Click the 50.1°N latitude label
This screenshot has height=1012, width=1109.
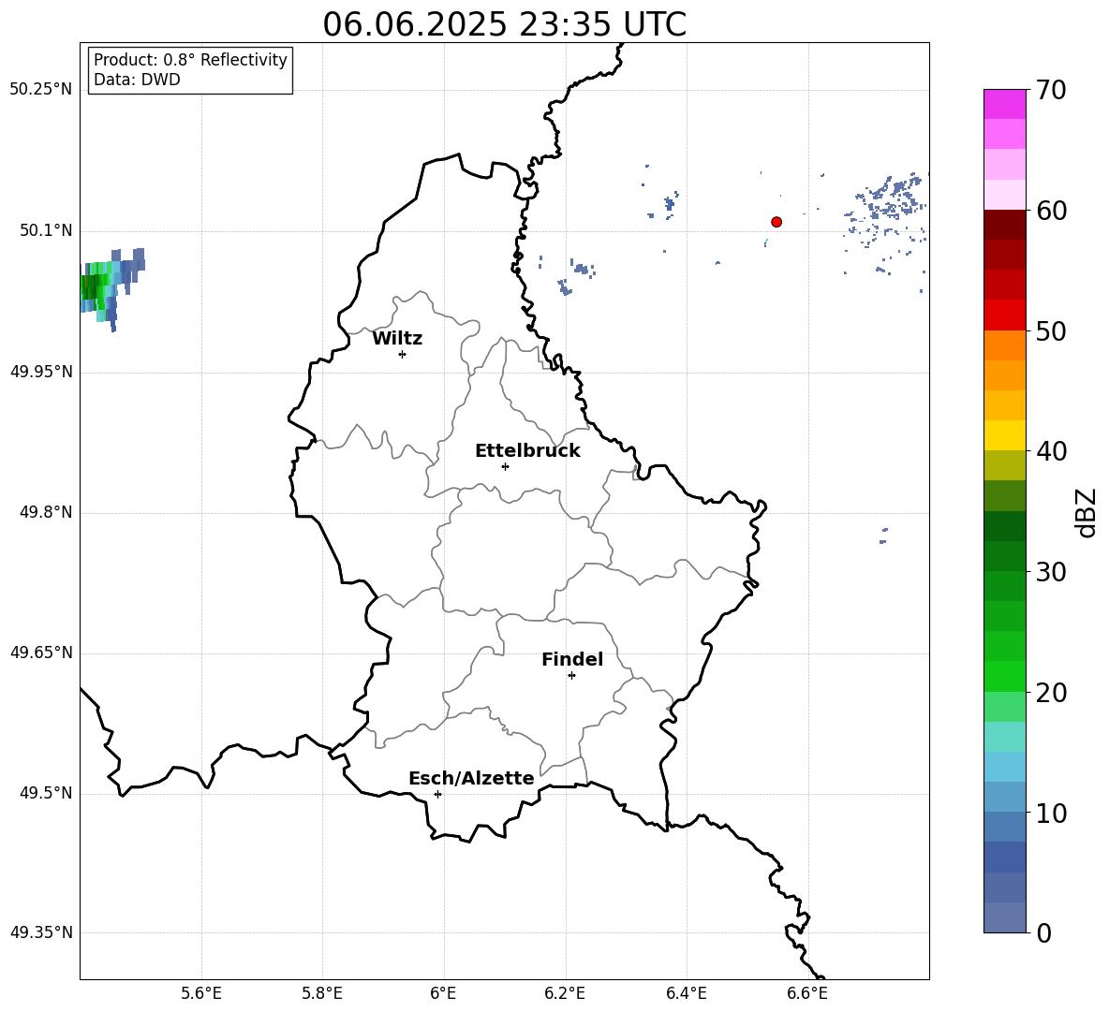click(x=46, y=231)
